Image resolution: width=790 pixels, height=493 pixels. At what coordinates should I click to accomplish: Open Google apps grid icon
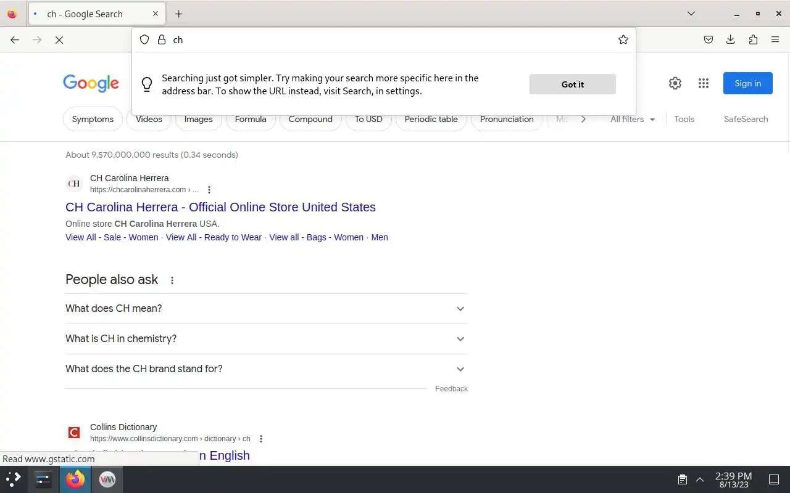[x=704, y=83]
